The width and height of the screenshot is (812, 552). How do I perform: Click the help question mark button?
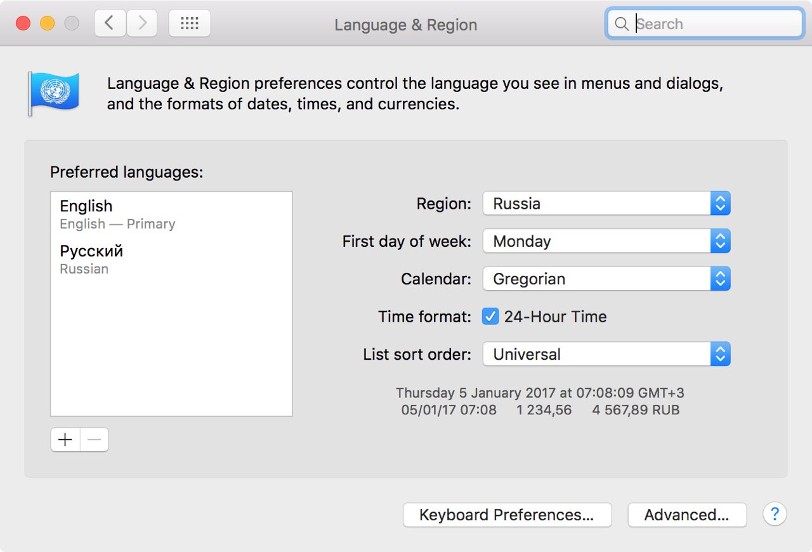pos(775,514)
